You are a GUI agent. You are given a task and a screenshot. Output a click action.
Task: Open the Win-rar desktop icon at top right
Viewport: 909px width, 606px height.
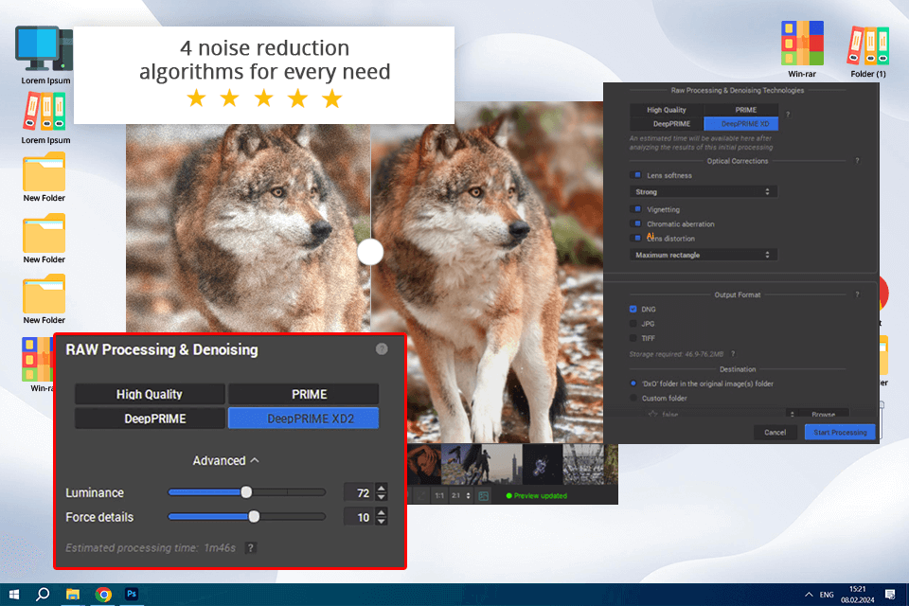pos(801,44)
